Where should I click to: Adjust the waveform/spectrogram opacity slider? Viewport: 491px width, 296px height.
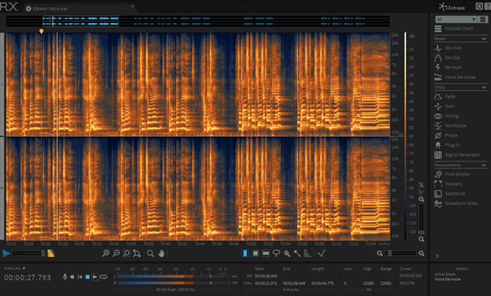point(28,253)
